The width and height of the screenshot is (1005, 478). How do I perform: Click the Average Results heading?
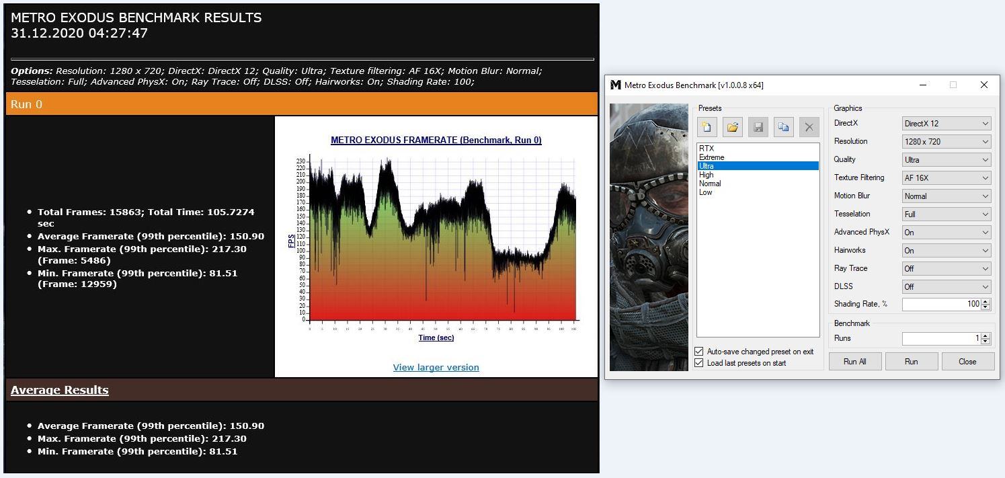click(x=60, y=390)
